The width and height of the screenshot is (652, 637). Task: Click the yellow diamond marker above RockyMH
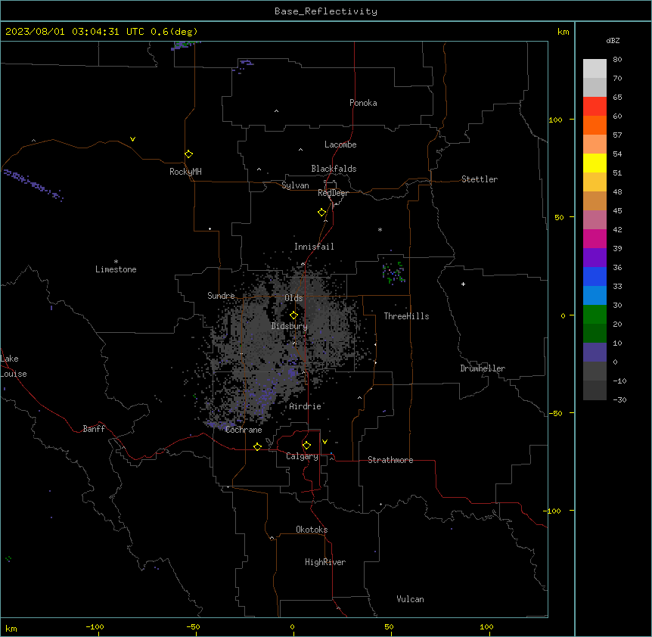(x=189, y=154)
